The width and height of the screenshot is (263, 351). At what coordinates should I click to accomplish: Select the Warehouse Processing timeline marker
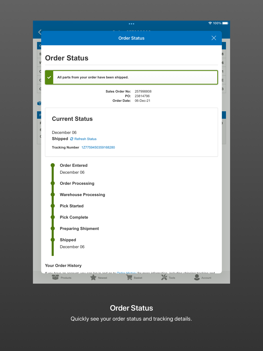[x=53, y=195]
